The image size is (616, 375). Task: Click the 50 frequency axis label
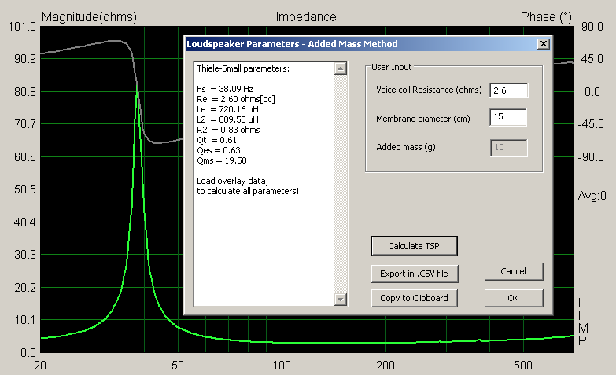click(178, 366)
